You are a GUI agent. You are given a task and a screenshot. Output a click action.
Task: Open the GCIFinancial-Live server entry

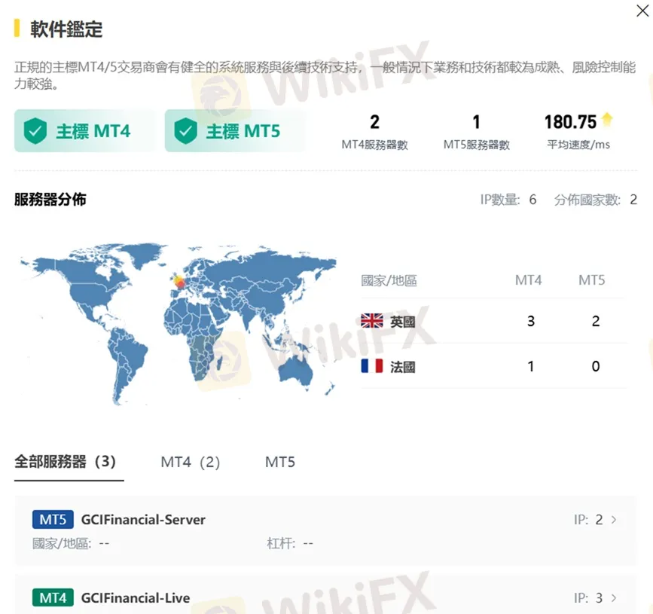point(136,598)
